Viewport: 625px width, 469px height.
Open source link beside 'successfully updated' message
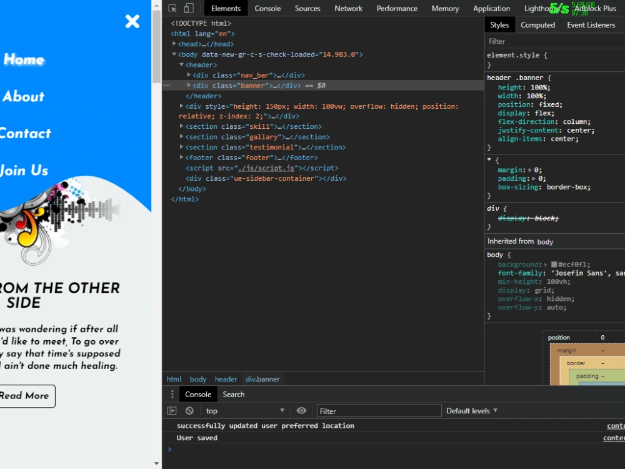click(616, 426)
